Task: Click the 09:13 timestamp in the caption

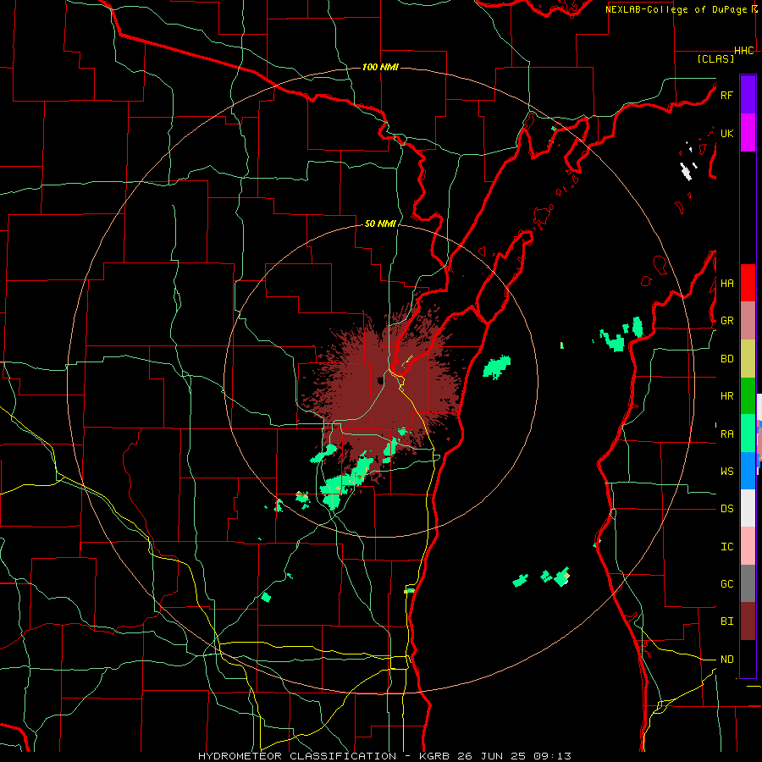Action: (x=551, y=756)
